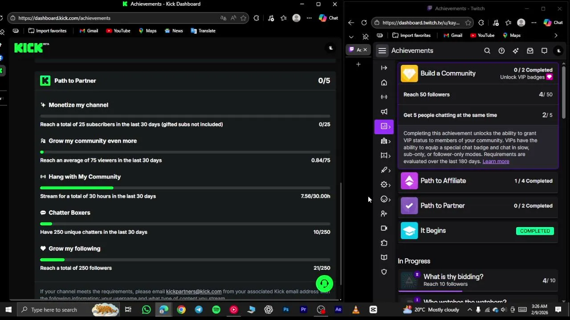The height and width of the screenshot is (320, 570).
Task: Click the Twitch search magnifier icon
Action: tap(487, 51)
